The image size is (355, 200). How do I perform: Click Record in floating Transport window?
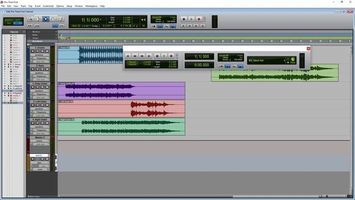coord(171,56)
